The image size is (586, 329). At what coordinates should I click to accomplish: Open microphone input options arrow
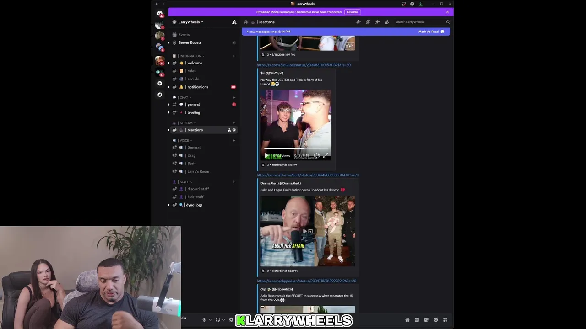pyautogui.click(x=210, y=320)
